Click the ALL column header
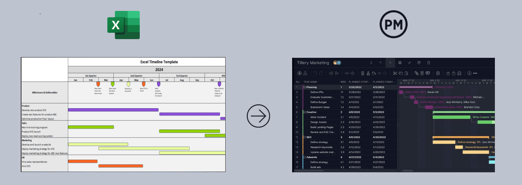Screen dimensions: 522x185 (x=298, y=82)
